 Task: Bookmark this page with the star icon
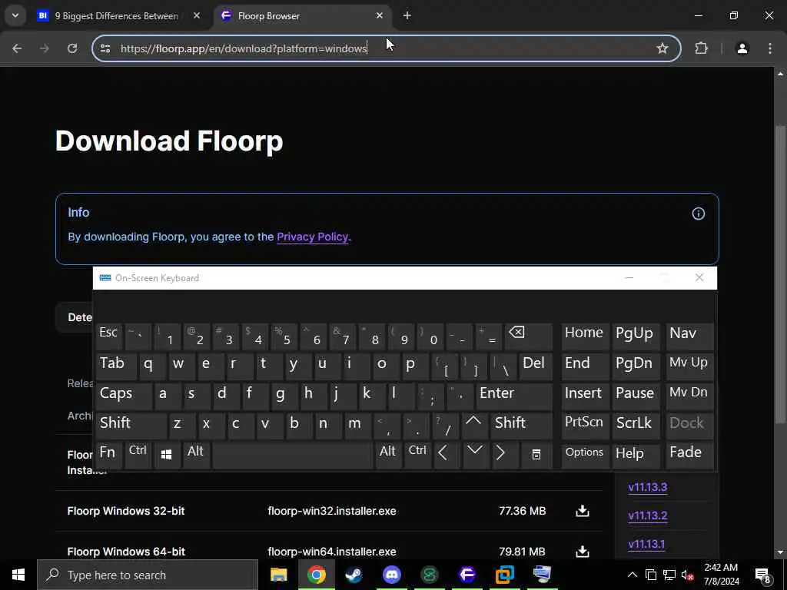pyautogui.click(x=662, y=48)
